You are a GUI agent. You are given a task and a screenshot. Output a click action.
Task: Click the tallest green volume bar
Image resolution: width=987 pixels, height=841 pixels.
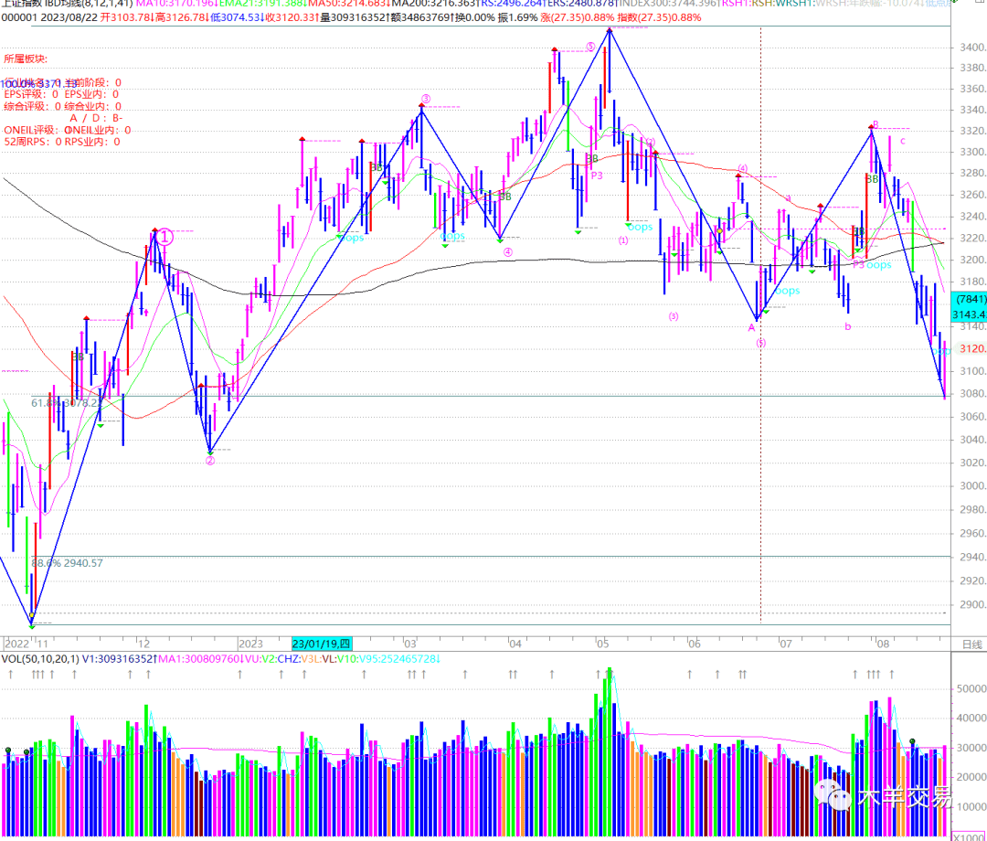click(x=608, y=722)
